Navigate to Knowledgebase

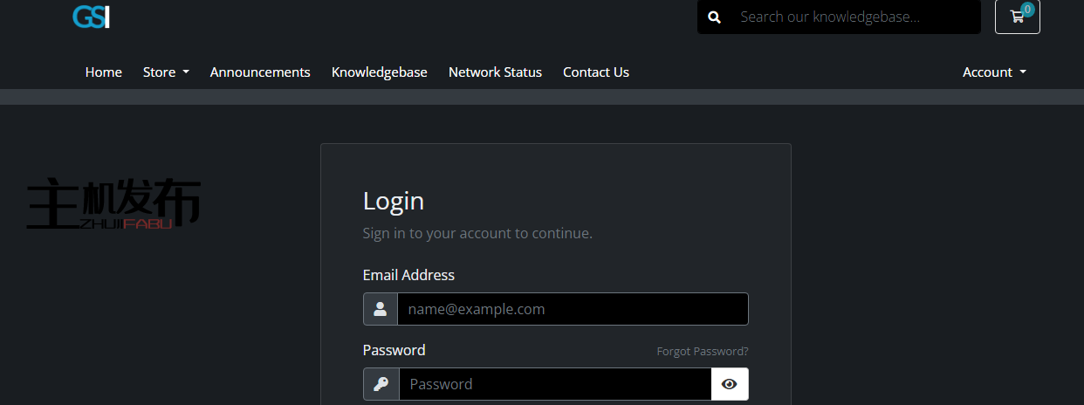click(380, 72)
